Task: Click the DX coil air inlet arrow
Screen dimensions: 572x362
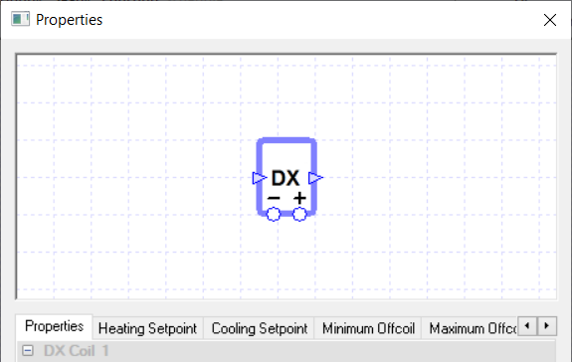Action: (x=260, y=178)
